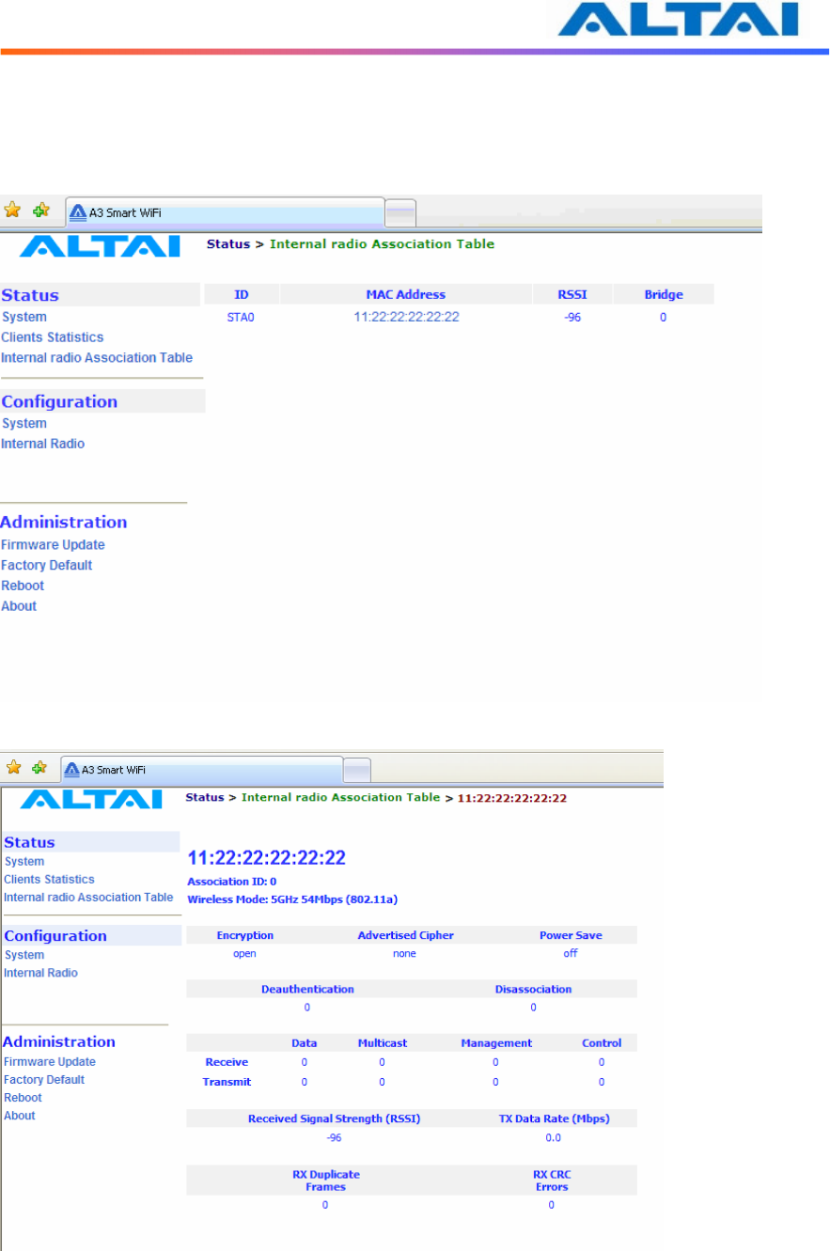Click the ALTAI logo in upper page
830x1251 pixels.
[x=100, y=246]
